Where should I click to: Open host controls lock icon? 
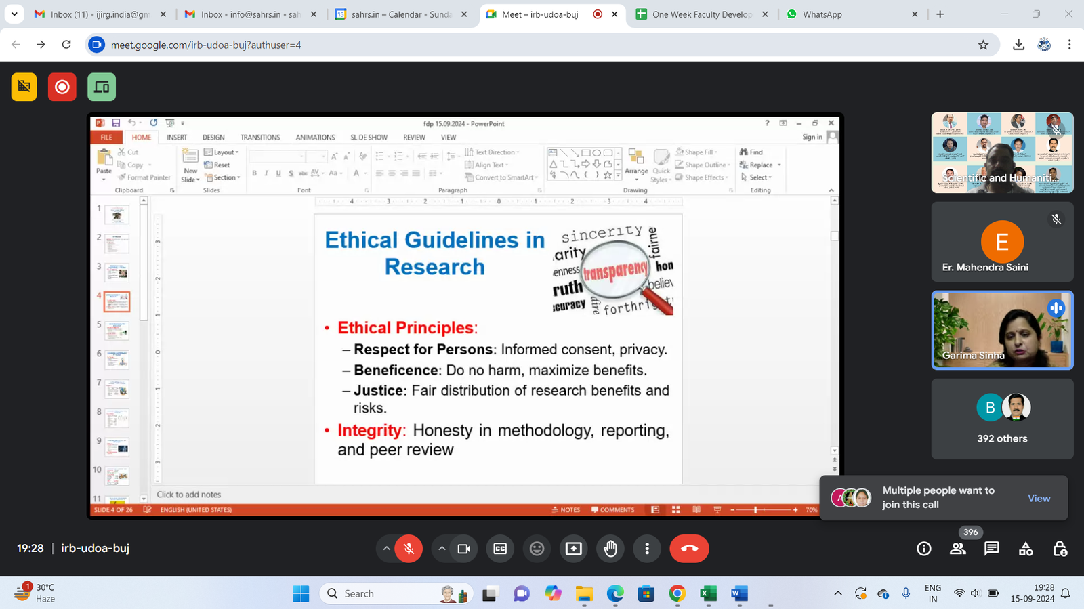[x=1060, y=549]
